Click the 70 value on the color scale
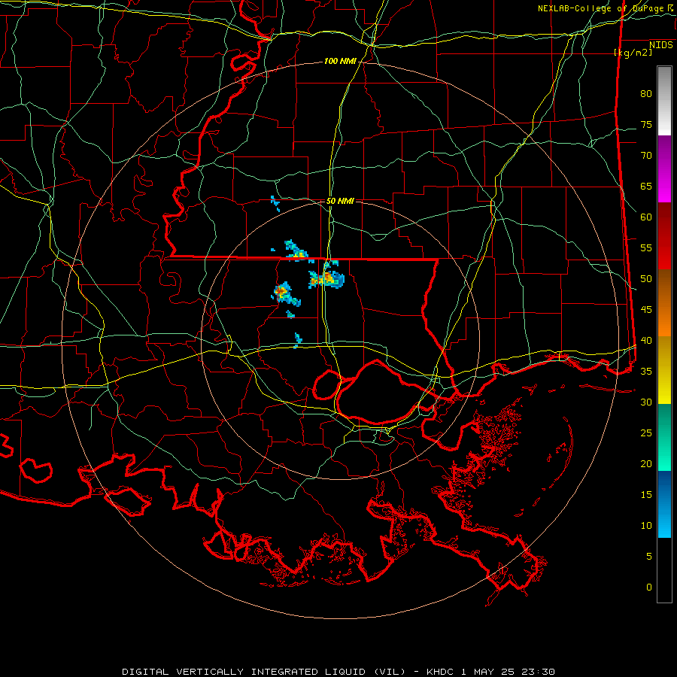Image resolution: width=677 pixels, height=677 pixels. (646, 156)
